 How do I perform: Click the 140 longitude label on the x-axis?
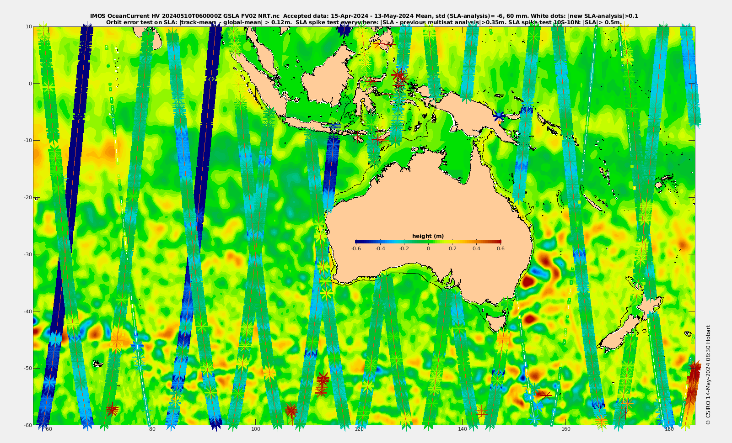point(462,429)
